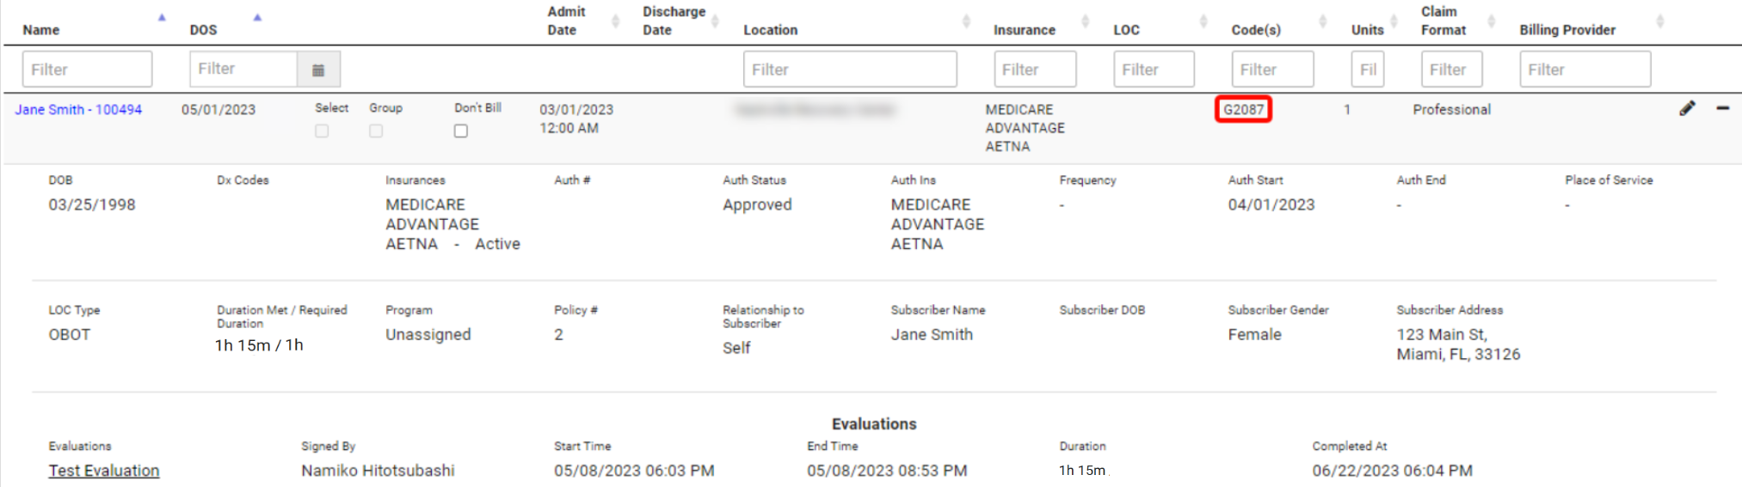Sort by Insurance using its sort arrows
The height and width of the screenshot is (487, 1742).
(1085, 21)
